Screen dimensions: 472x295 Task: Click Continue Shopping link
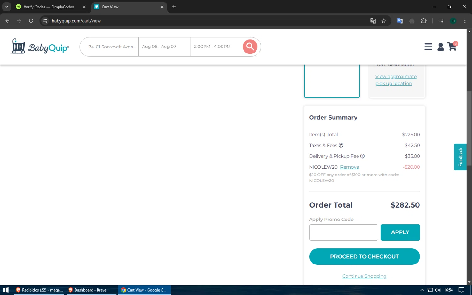364,276
